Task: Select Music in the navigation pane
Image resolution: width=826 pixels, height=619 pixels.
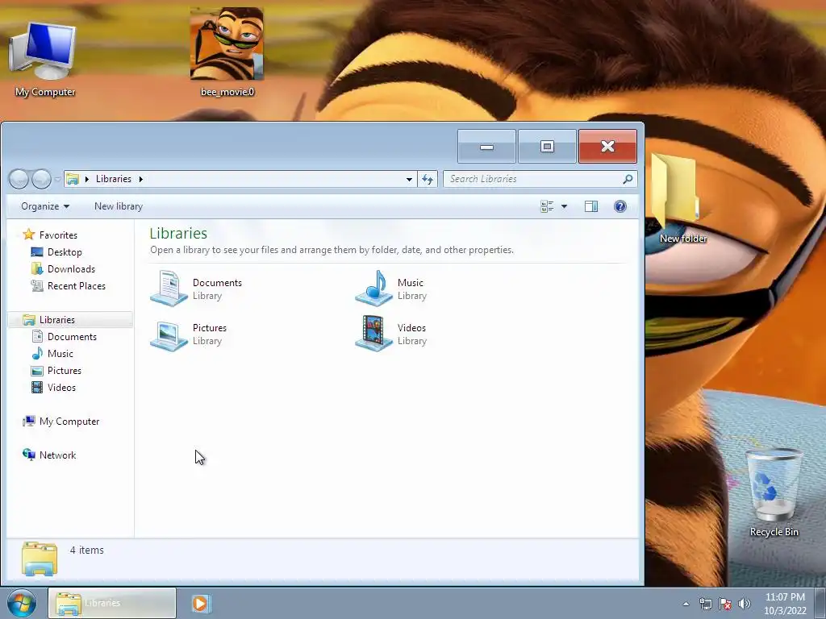Action: [60, 354]
